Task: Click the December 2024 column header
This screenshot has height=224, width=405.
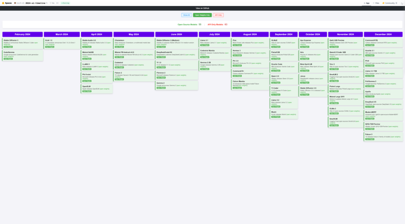Action: tap(383, 35)
